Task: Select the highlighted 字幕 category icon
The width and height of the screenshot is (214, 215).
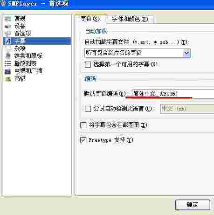Action: tap(7, 41)
